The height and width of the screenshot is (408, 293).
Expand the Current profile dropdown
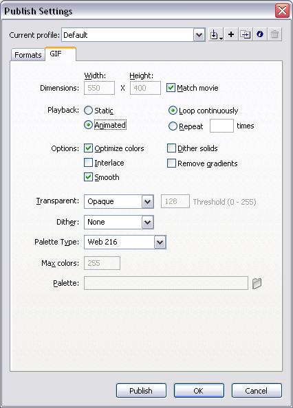[x=199, y=35]
